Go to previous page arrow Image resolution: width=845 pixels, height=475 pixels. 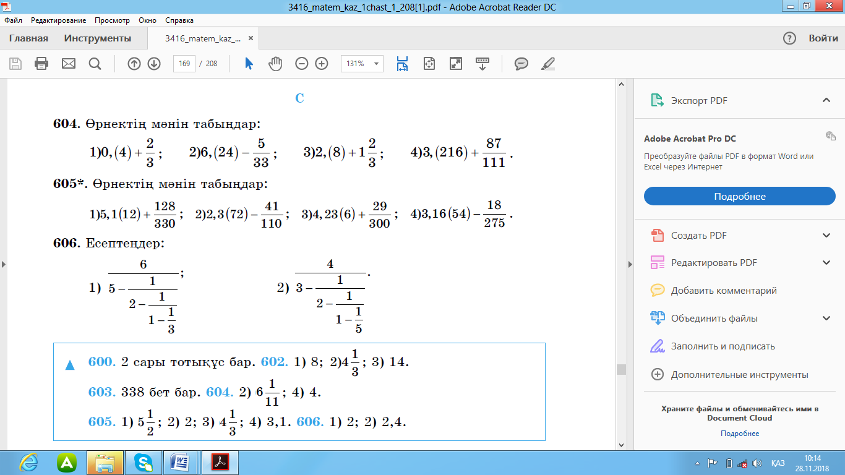pyautogui.click(x=134, y=63)
